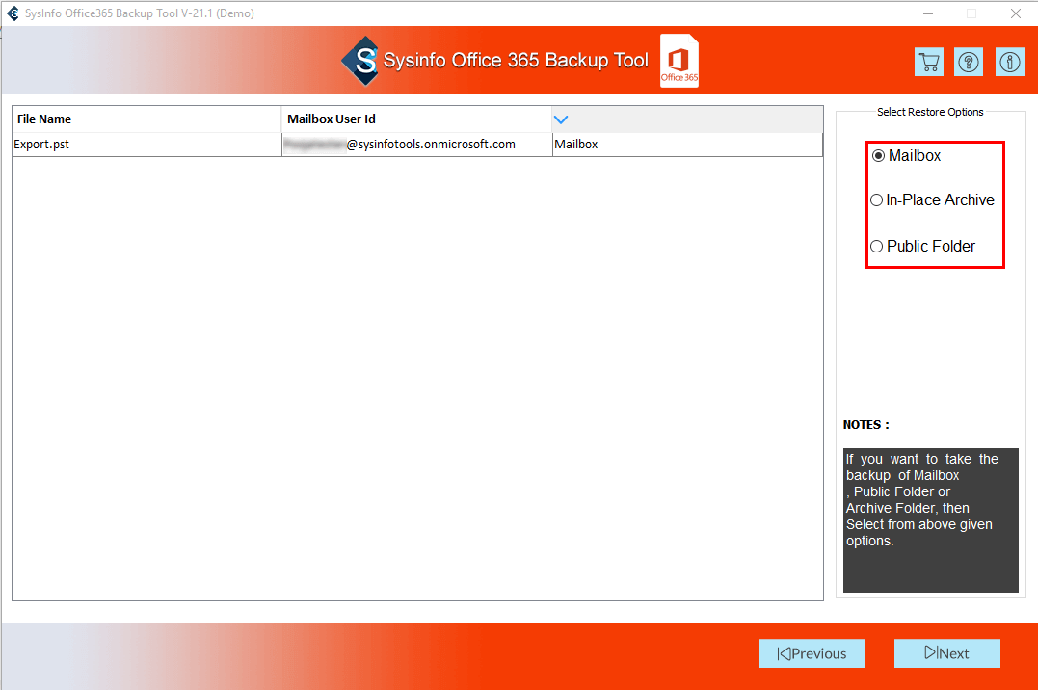Open the help question mark icon
1038x690 pixels.
point(969,63)
